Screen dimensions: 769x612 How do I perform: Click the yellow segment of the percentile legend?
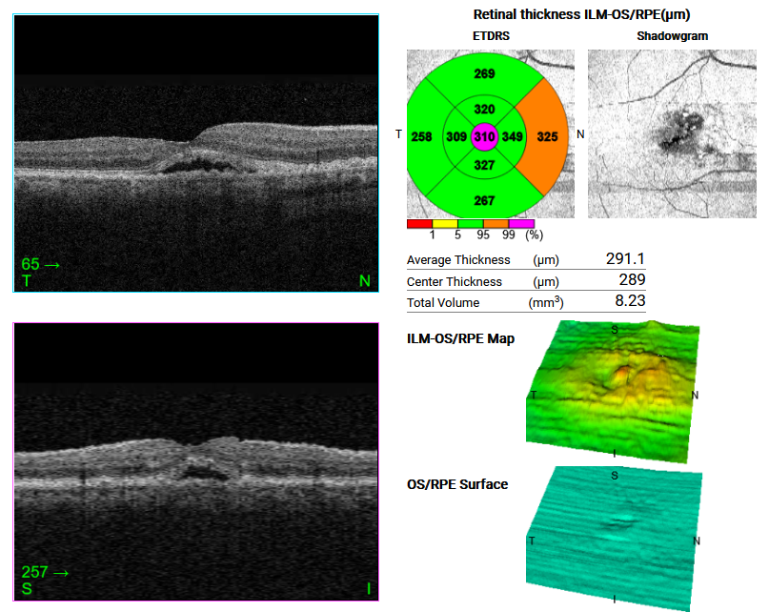pyautogui.click(x=445, y=224)
